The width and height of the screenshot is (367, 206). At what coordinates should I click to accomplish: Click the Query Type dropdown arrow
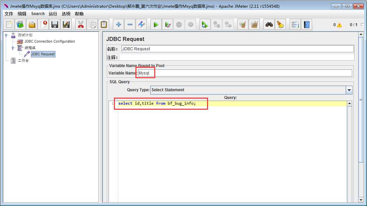point(349,90)
